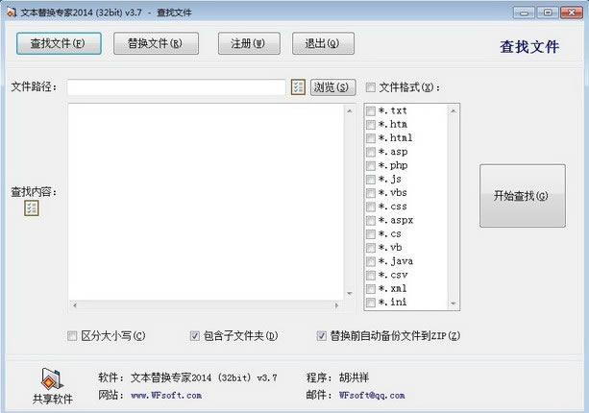Check the *.cs file format
Image resolution: width=589 pixels, height=413 pixels.
pyautogui.click(x=371, y=234)
